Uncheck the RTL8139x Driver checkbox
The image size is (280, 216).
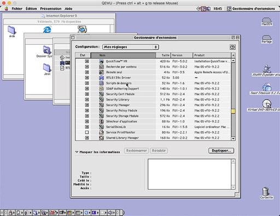(87, 78)
